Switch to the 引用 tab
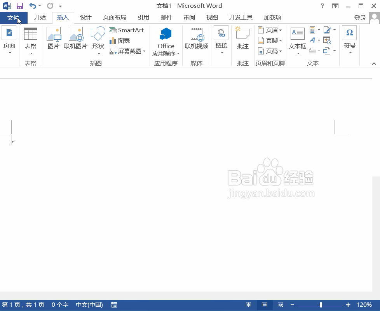380x311 pixels. point(143,17)
